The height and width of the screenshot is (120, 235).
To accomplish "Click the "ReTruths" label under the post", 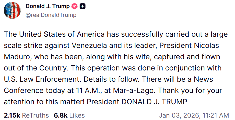I will pyautogui.click(x=35, y=115).
